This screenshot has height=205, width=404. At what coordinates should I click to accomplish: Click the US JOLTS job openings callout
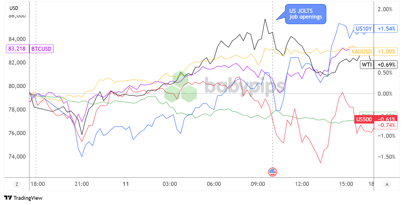(305, 14)
